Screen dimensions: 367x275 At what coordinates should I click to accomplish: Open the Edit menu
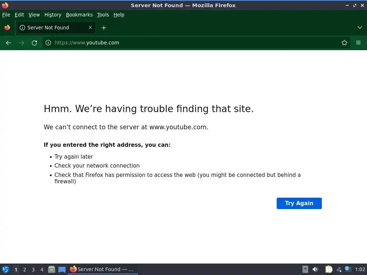(x=19, y=15)
